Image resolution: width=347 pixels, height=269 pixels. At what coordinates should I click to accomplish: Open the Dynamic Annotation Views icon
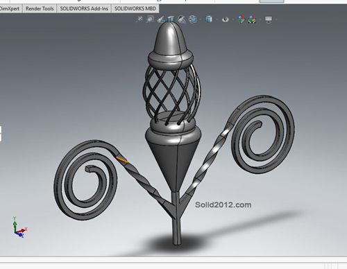coord(182,19)
